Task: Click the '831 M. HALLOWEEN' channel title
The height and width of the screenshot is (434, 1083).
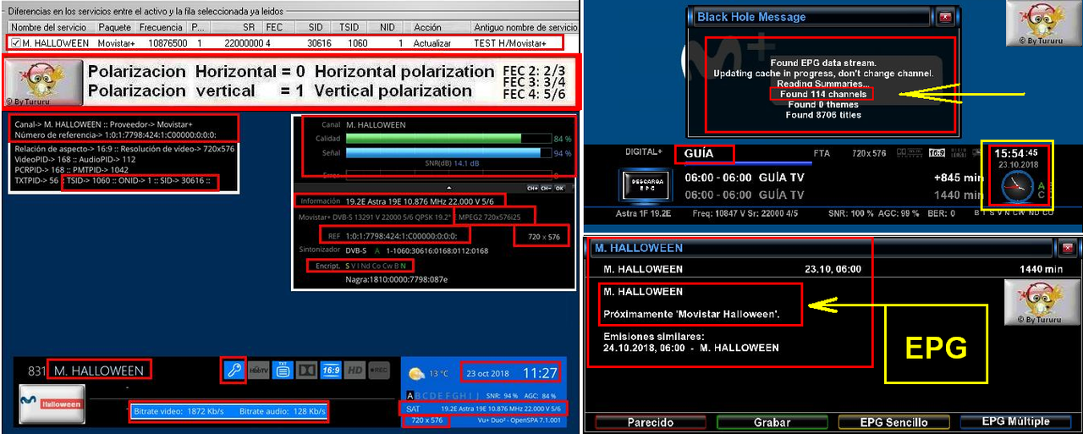Action: (x=87, y=370)
